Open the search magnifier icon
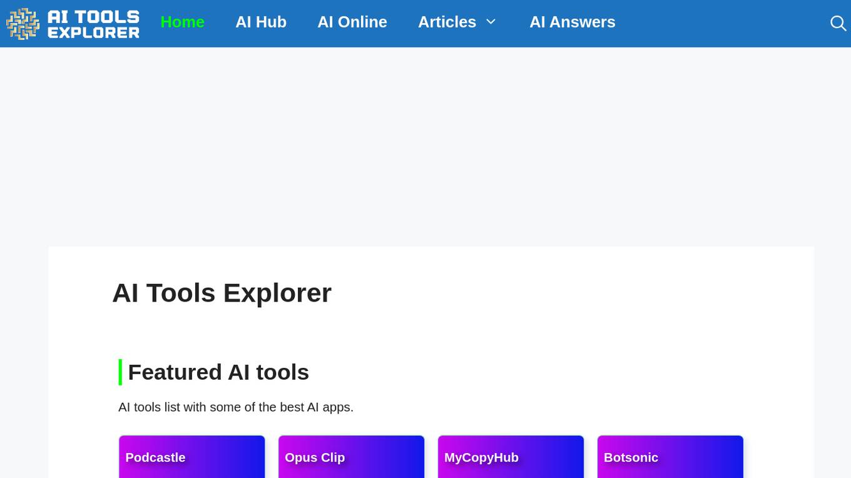 pos(838,23)
